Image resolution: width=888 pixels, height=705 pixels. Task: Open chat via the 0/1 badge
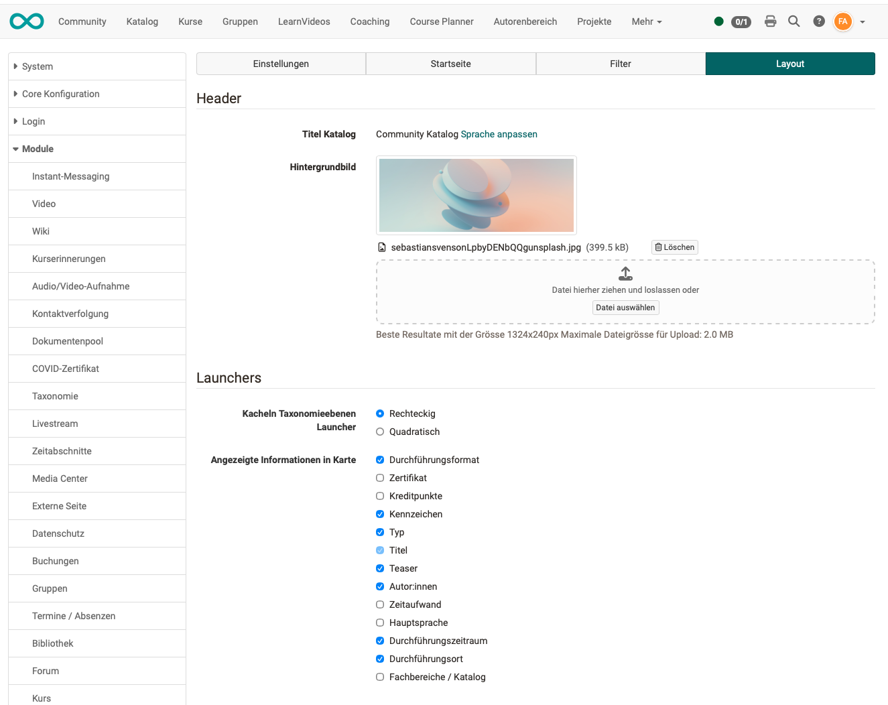coord(741,21)
